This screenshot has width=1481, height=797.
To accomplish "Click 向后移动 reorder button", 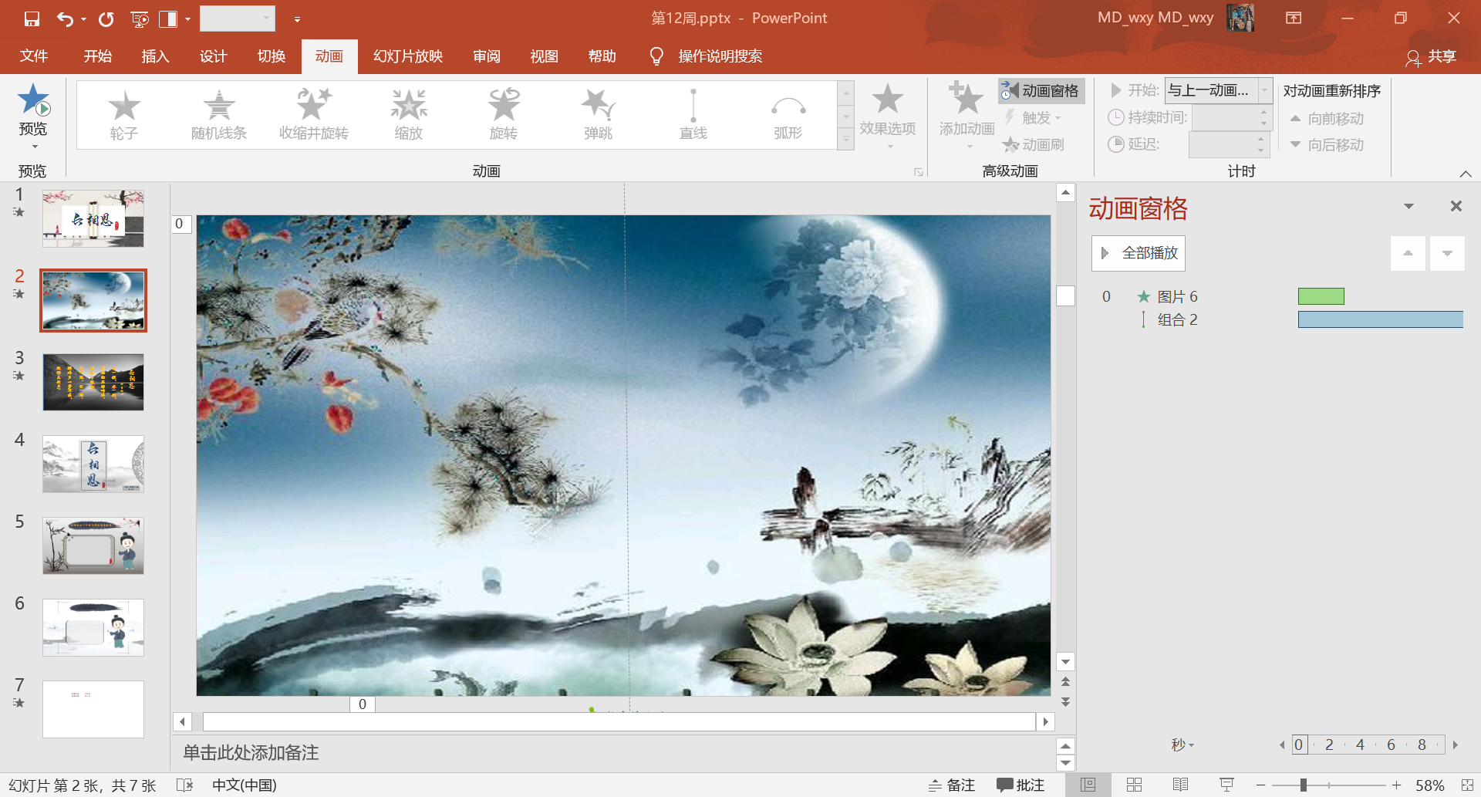I will (x=1327, y=145).
